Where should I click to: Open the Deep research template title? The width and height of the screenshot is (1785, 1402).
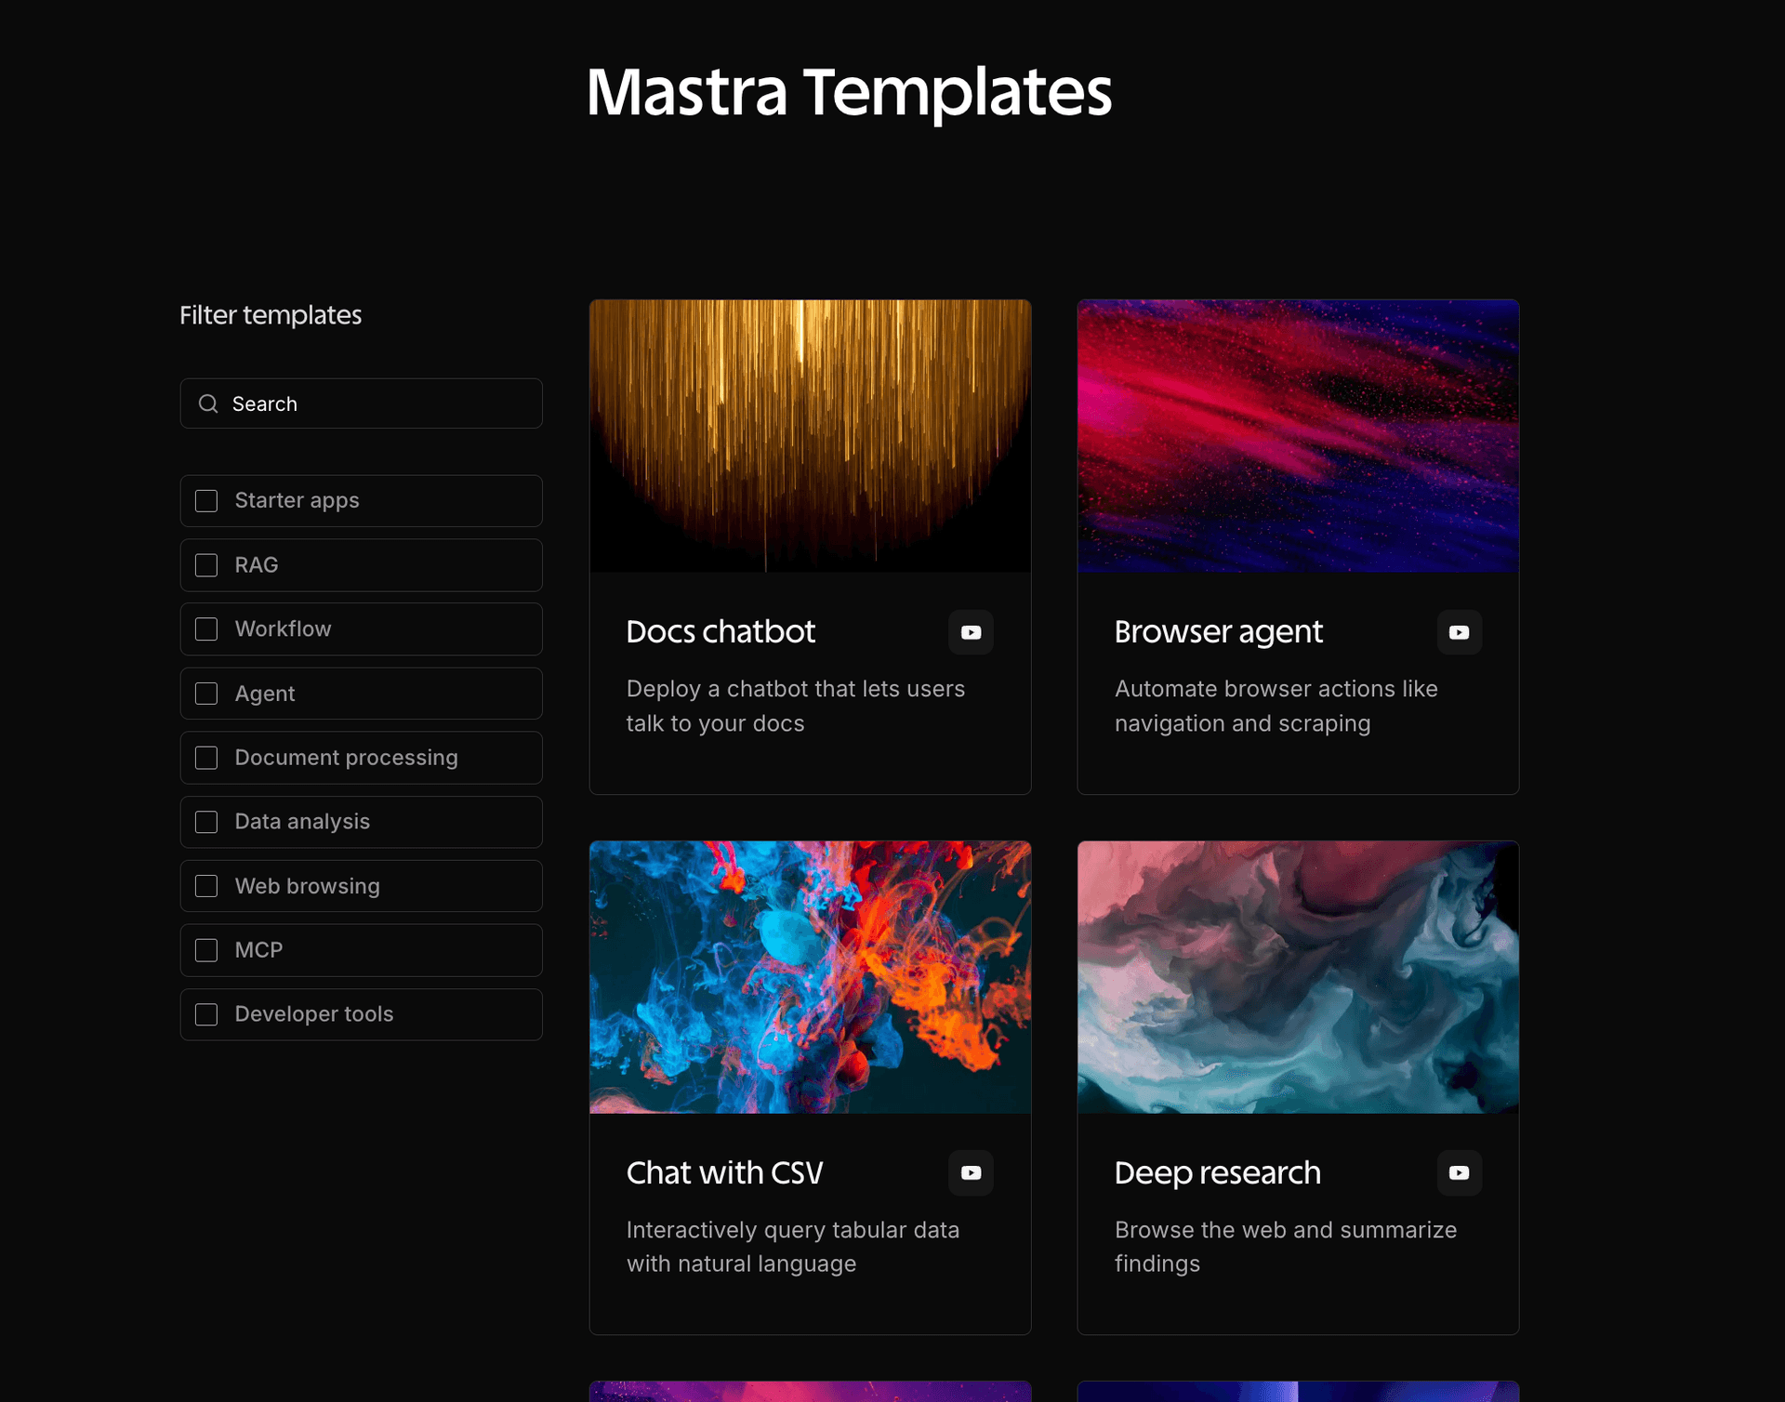1217,1173
